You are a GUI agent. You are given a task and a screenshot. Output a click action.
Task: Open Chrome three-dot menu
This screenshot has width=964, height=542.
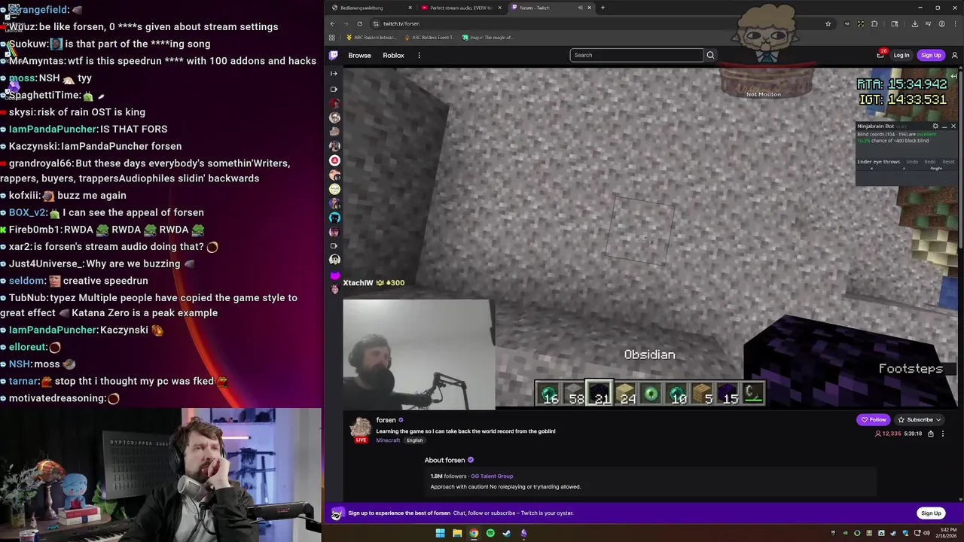(x=955, y=23)
